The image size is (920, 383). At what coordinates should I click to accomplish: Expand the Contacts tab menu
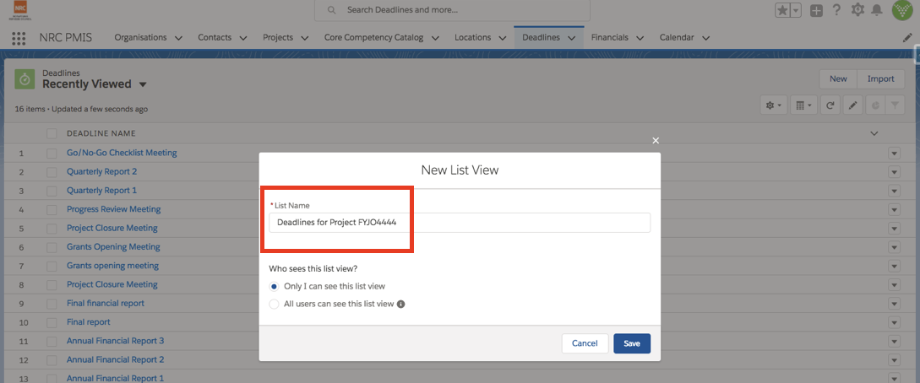click(243, 38)
